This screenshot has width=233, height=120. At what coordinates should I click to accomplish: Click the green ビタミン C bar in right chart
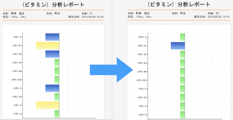(x=182, y=89)
